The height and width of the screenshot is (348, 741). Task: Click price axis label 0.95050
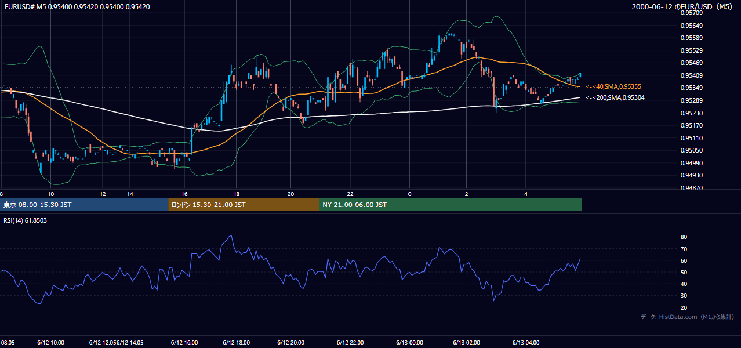692,150
